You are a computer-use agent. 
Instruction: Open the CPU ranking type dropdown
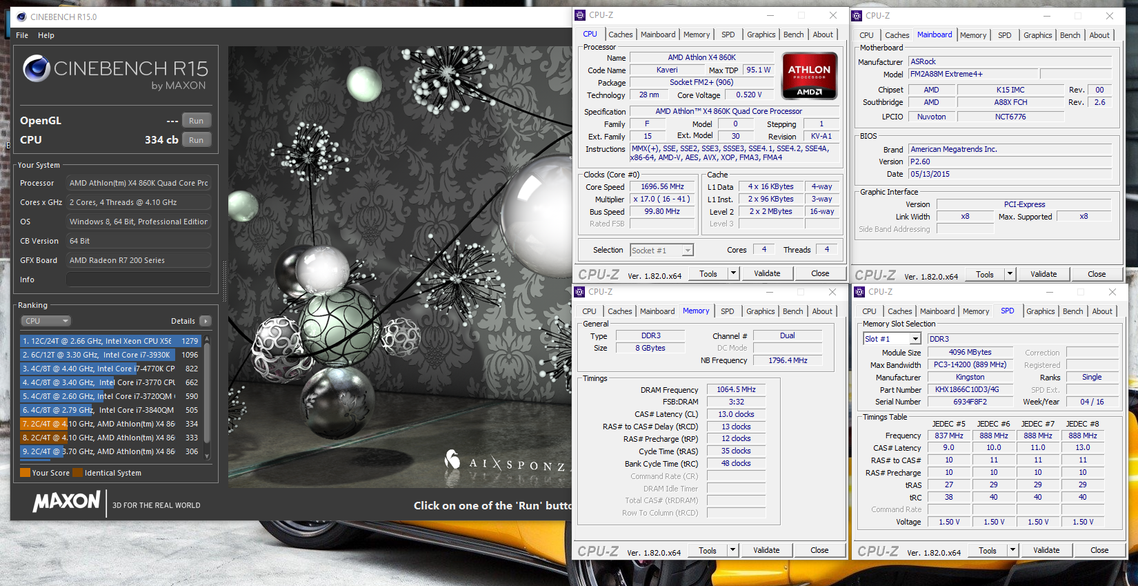[x=46, y=321]
